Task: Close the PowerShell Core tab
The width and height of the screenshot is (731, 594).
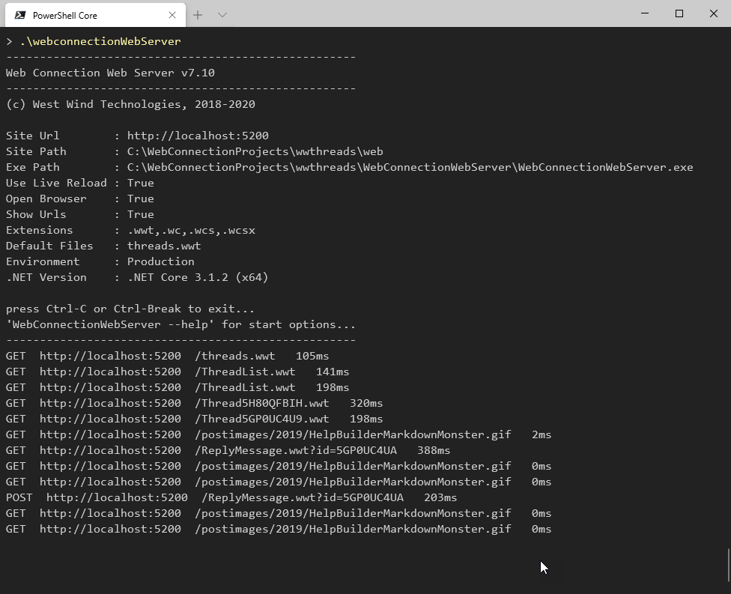Action: click(x=172, y=16)
